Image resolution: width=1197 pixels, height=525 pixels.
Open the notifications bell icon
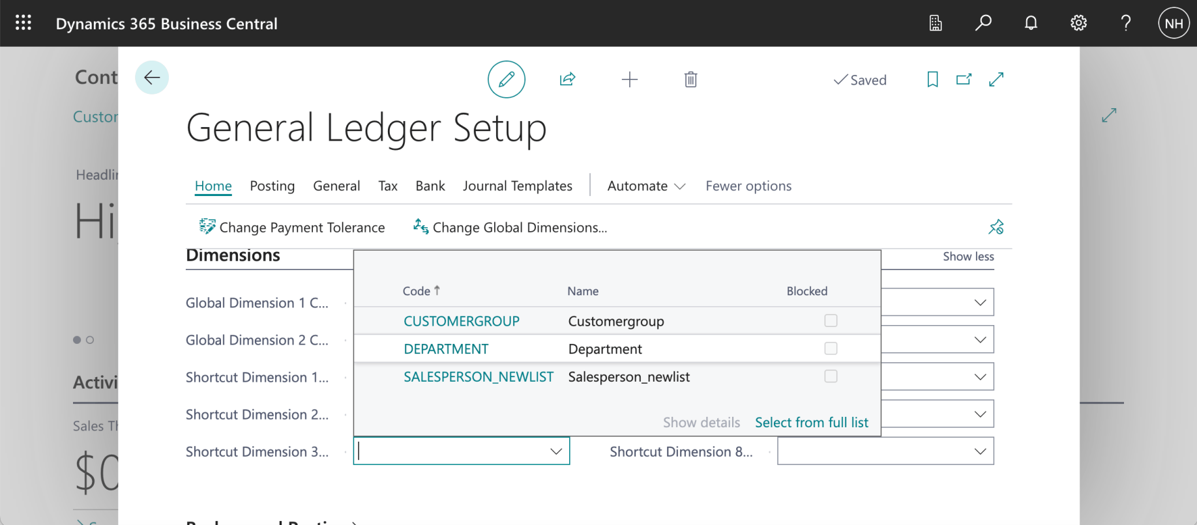coord(1030,23)
